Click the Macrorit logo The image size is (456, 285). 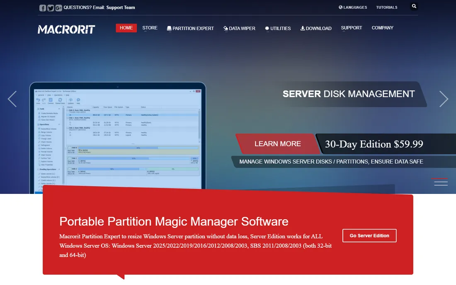(x=66, y=29)
